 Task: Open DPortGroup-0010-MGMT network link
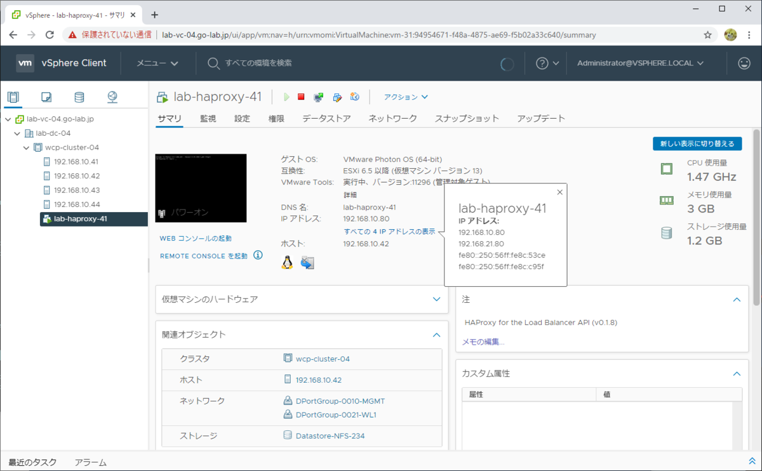tap(340, 401)
